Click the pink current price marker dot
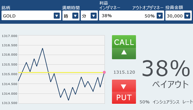The image size is (193, 110). pos(104,72)
